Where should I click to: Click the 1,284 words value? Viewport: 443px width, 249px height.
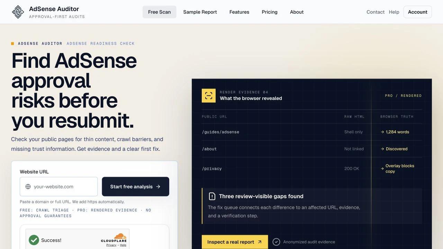pyautogui.click(x=397, y=132)
